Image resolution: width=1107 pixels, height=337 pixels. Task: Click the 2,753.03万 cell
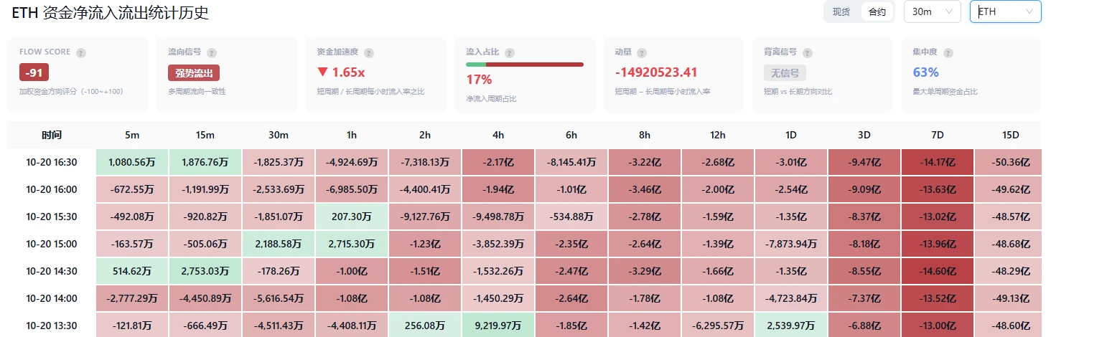click(x=205, y=271)
